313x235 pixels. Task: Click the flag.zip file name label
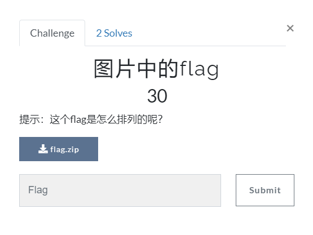coord(64,149)
